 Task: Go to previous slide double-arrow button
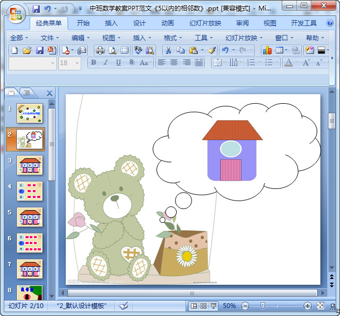click(332, 276)
